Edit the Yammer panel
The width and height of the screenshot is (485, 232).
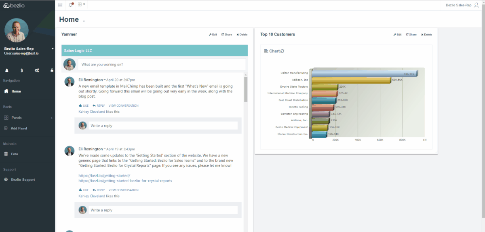(213, 34)
